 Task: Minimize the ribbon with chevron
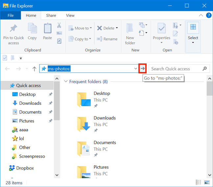(201, 15)
